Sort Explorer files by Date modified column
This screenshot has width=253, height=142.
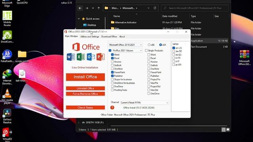170,16
